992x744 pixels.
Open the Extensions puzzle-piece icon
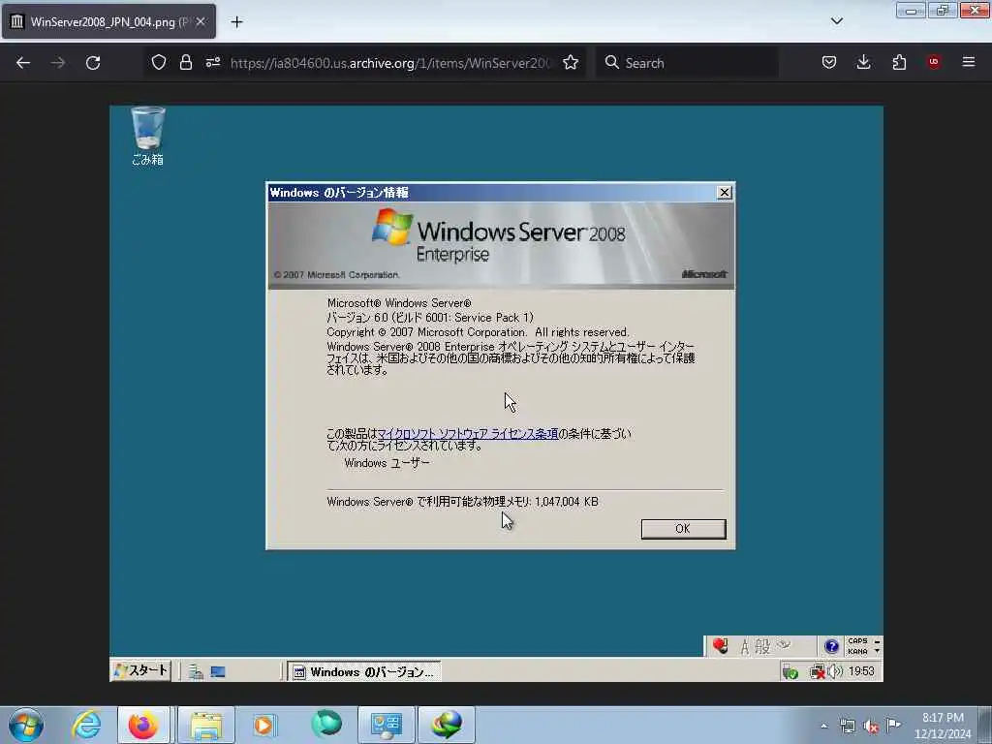899,62
